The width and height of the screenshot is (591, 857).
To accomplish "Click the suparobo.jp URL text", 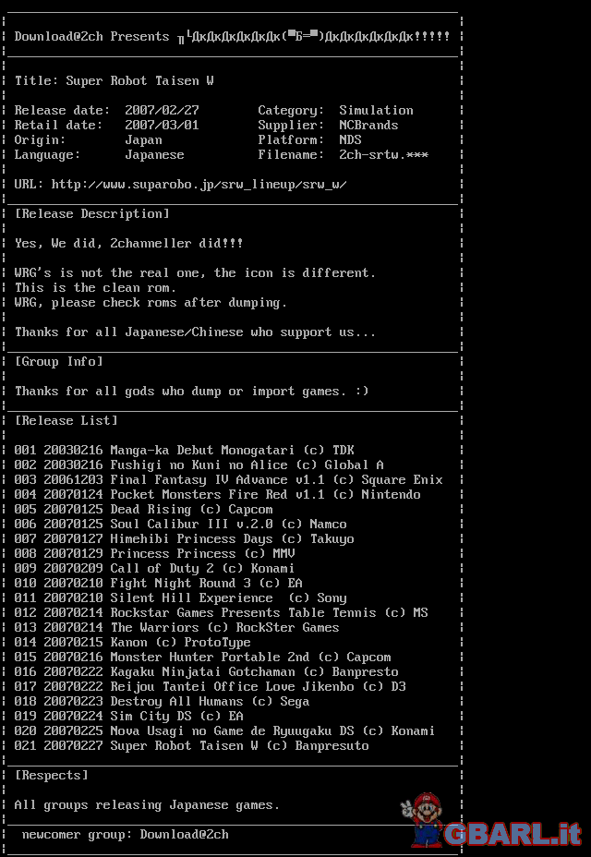I will tap(199, 184).
